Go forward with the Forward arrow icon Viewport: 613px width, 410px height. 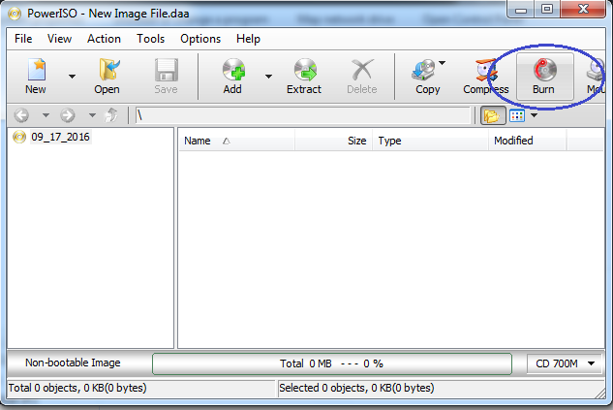pyautogui.click(x=68, y=115)
